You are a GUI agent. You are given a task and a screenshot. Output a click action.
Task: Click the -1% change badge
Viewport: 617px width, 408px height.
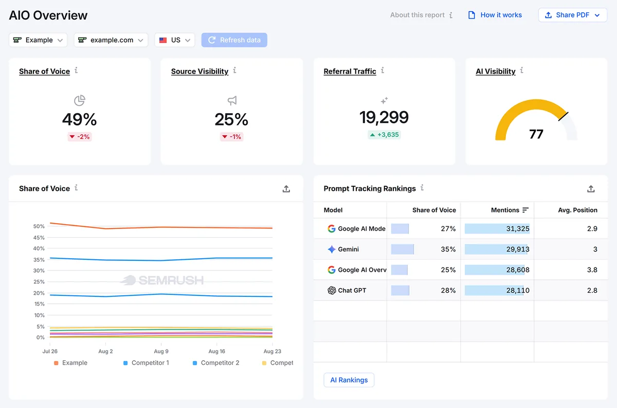(232, 137)
